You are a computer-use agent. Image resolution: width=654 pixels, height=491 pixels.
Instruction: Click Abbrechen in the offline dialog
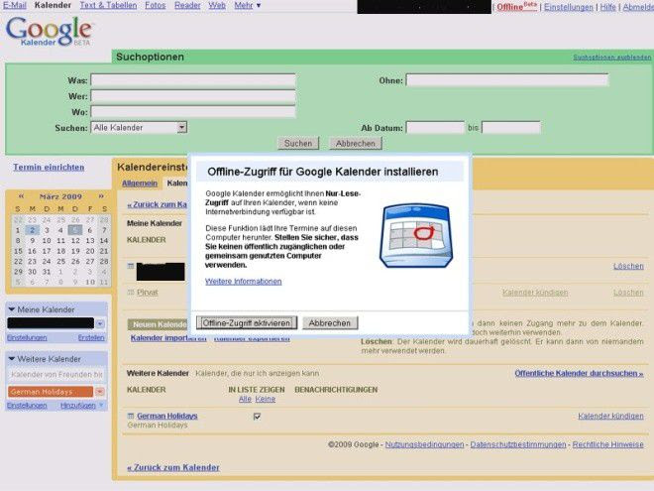330,322
